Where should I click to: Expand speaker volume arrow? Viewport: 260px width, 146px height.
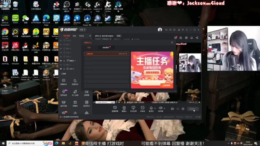[164, 108]
